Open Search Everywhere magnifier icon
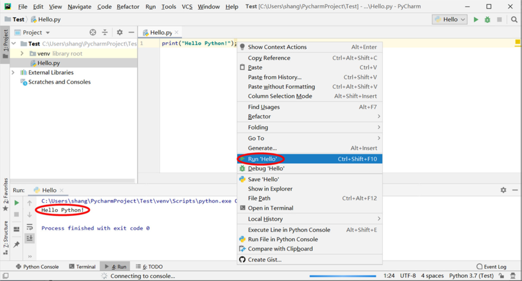522x281 pixels. click(514, 20)
